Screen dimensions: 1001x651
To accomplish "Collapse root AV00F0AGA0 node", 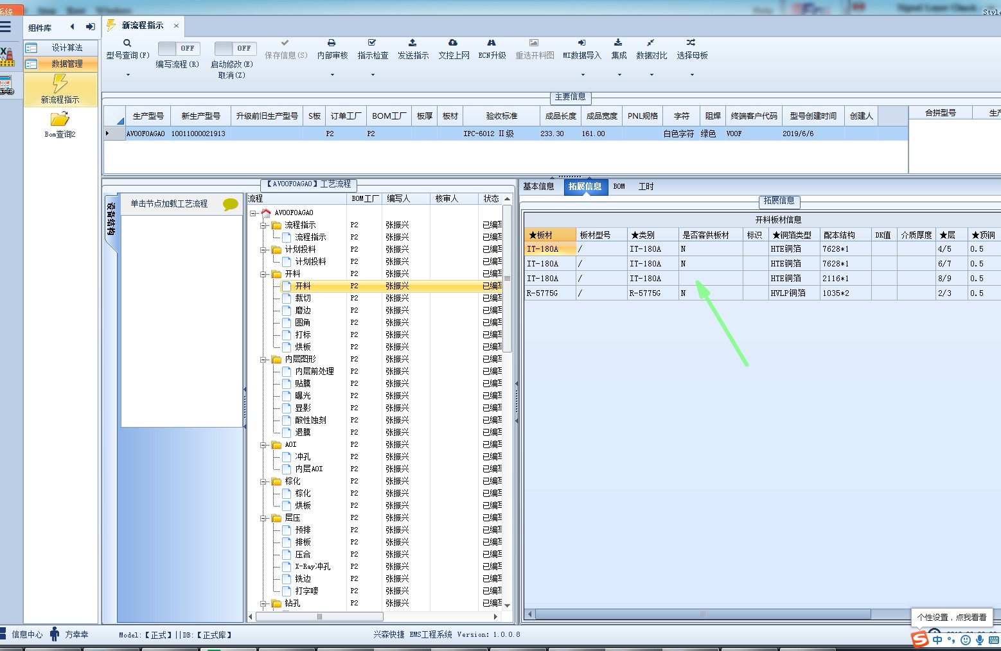I will click(x=253, y=213).
